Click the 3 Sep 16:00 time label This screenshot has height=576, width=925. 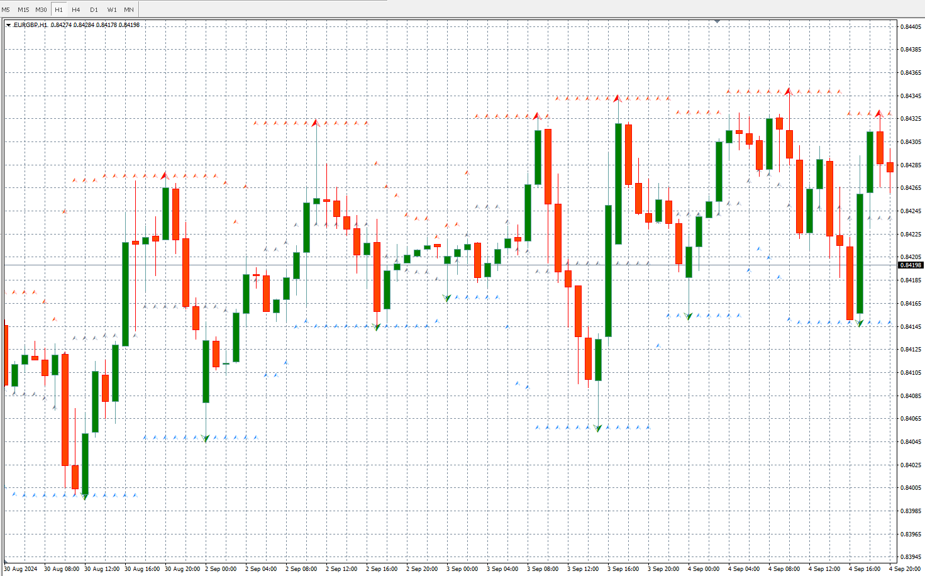click(623, 569)
